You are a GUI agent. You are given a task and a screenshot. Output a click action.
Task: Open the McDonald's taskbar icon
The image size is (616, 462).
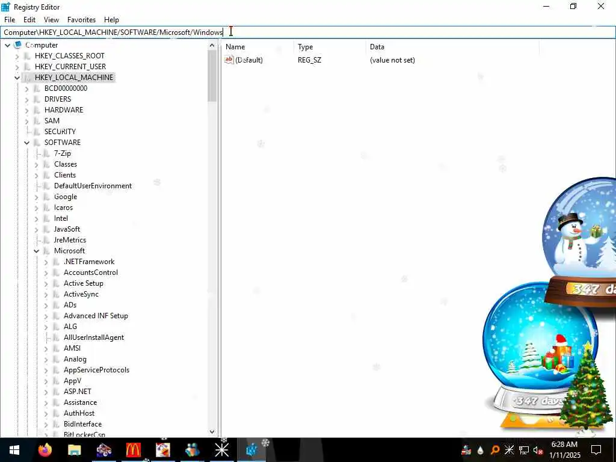(x=133, y=450)
